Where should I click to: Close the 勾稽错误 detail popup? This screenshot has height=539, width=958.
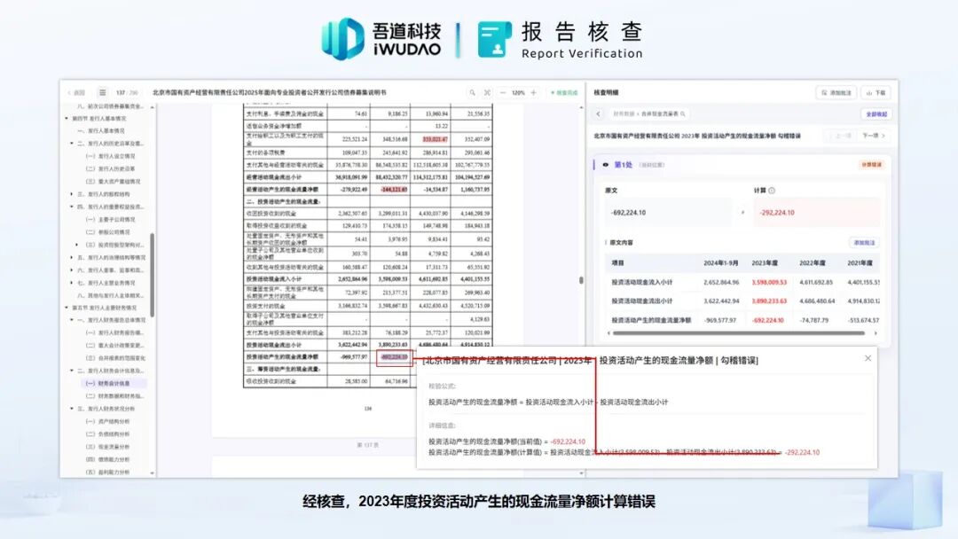[868, 358]
